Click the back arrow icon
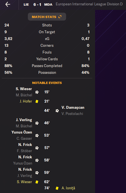Image resolution: width=126 pixels, height=193 pixels. (8, 5)
